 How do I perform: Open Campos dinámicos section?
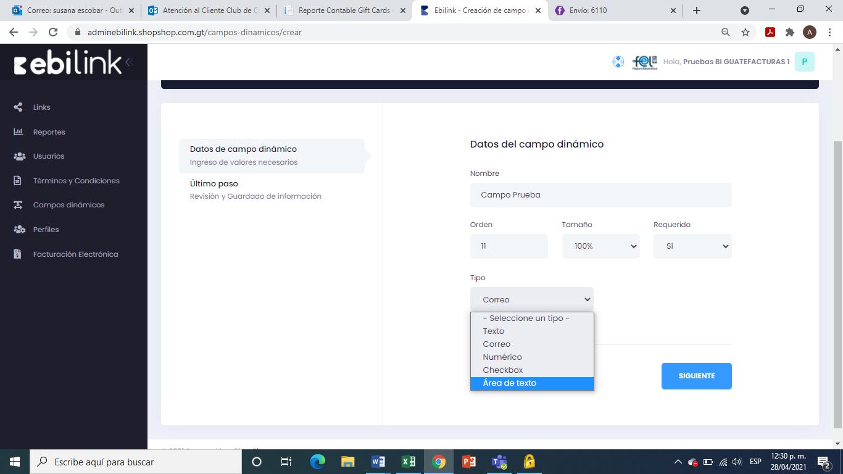coord(69,205)
